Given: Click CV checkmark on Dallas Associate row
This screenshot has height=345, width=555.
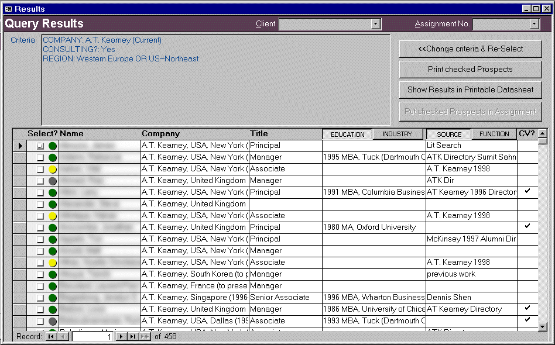Looking at the screenshot, I should 527,319.
